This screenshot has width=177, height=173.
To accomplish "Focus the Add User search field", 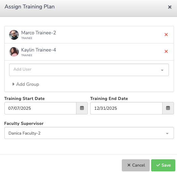I will [x=89, y=70].
